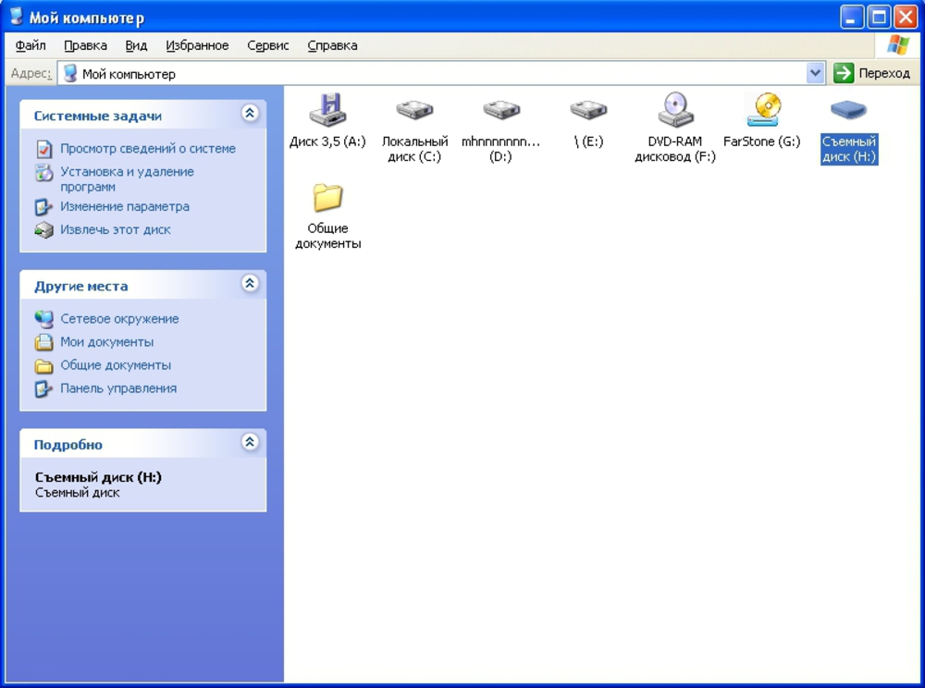This screenshot has height=688, width=925.
Task: Open the Файл menu
Action: pos(31,45)
